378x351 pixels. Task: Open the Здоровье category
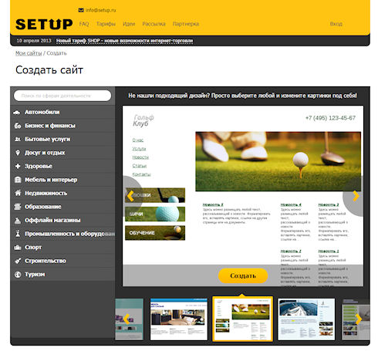[62, 166]
